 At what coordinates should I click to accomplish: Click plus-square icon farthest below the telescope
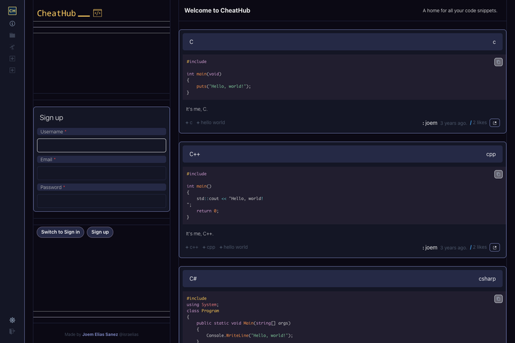pos(12,70)
